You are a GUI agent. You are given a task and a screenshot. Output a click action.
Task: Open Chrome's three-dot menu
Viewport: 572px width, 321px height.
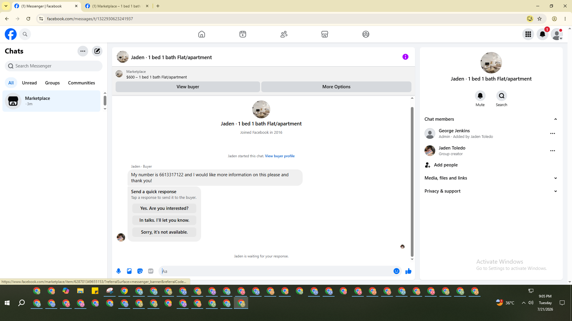565,19
